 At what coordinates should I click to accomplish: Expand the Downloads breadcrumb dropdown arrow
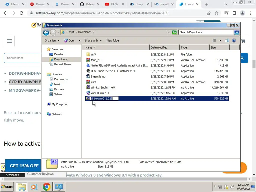point(93,32)
